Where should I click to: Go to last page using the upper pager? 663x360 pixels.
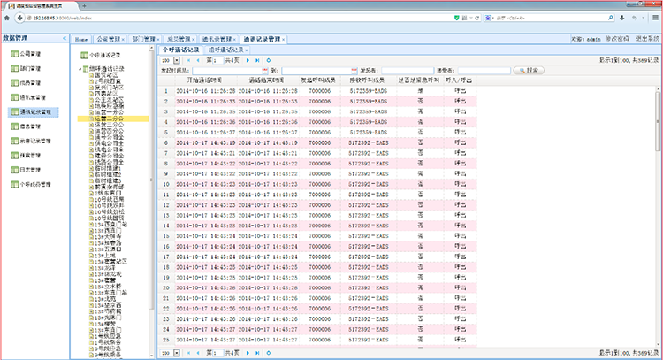[257, 60]
